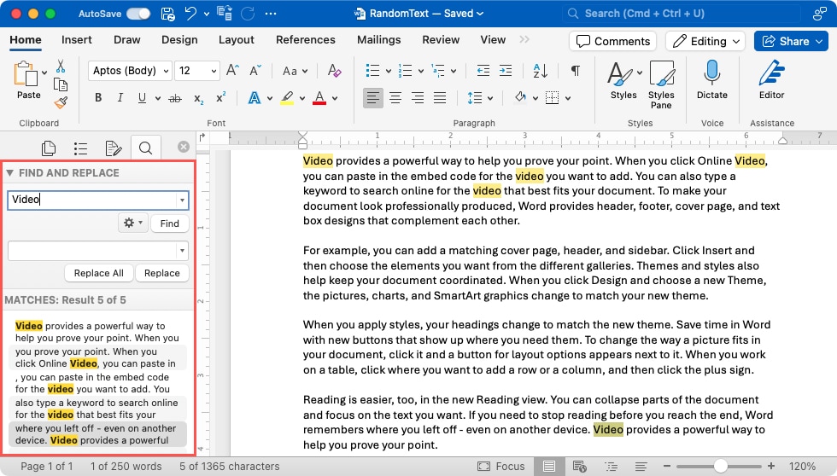Open the Styles Pane
The height and width of the screenshot is (476, 837).
pos(661,84)
